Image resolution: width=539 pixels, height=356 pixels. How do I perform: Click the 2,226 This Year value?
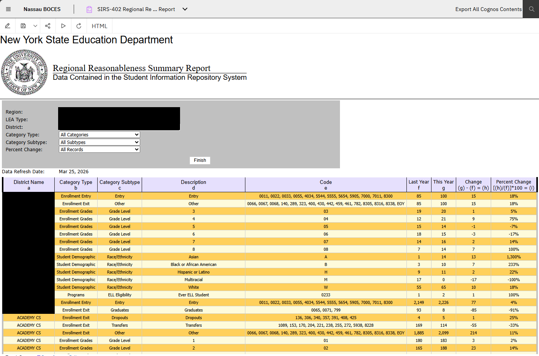(444, 302)
